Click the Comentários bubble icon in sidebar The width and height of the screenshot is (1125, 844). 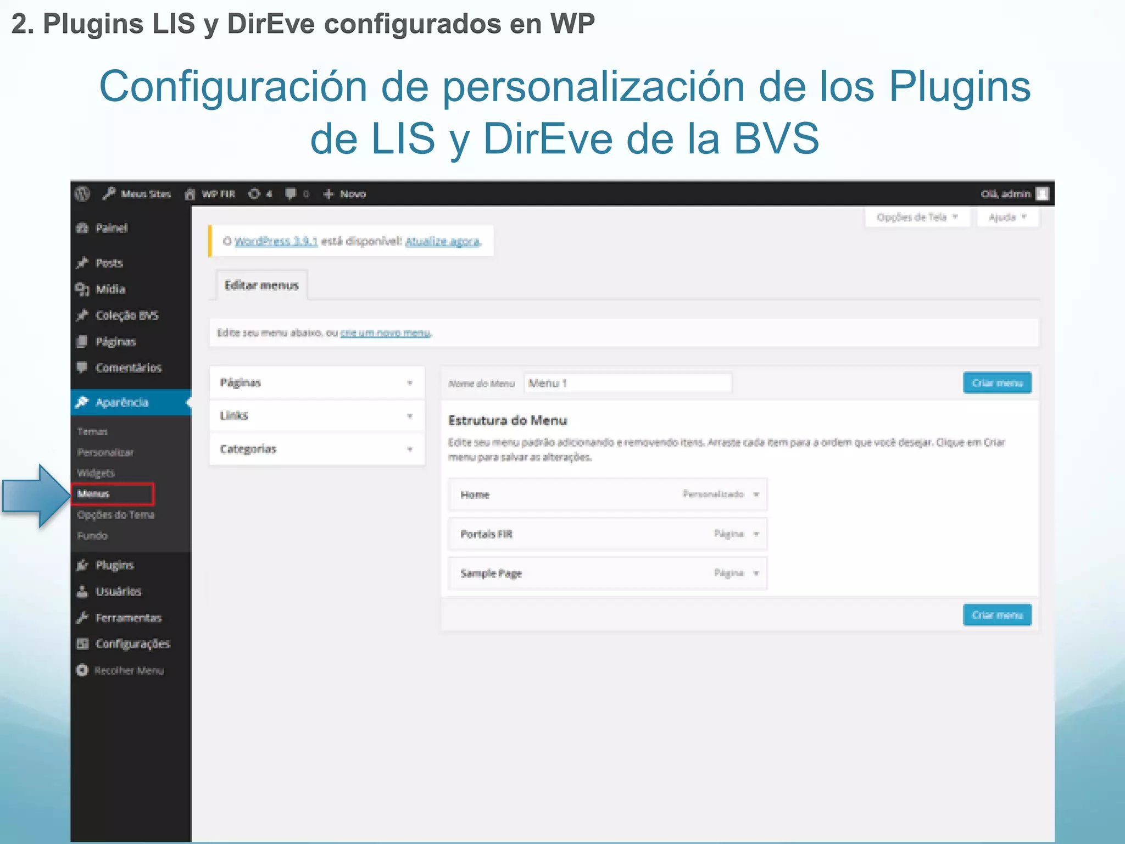[x=82, y=367]
